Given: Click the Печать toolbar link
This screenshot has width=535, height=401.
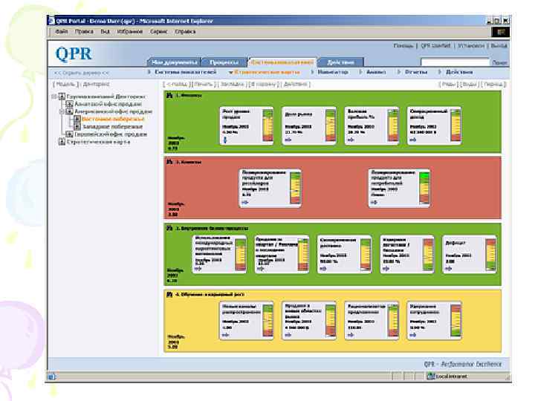Looking at the screenshot, I should pos(204,84).
